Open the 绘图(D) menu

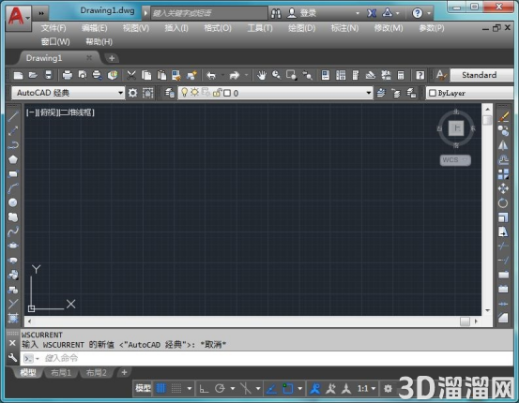coord(301,28)
